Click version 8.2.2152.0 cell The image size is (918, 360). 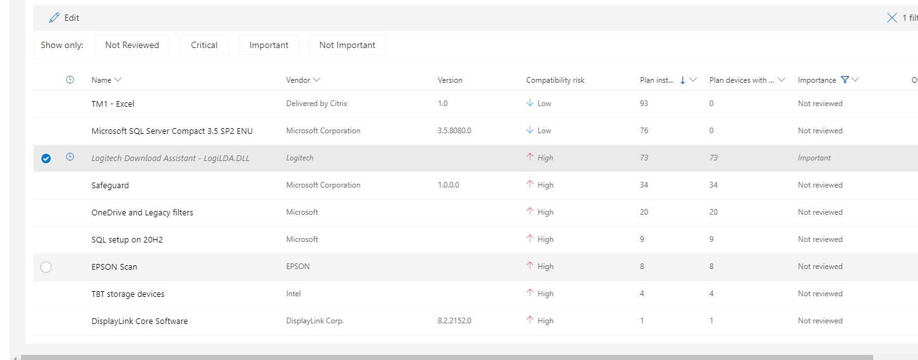coord(454,321)
